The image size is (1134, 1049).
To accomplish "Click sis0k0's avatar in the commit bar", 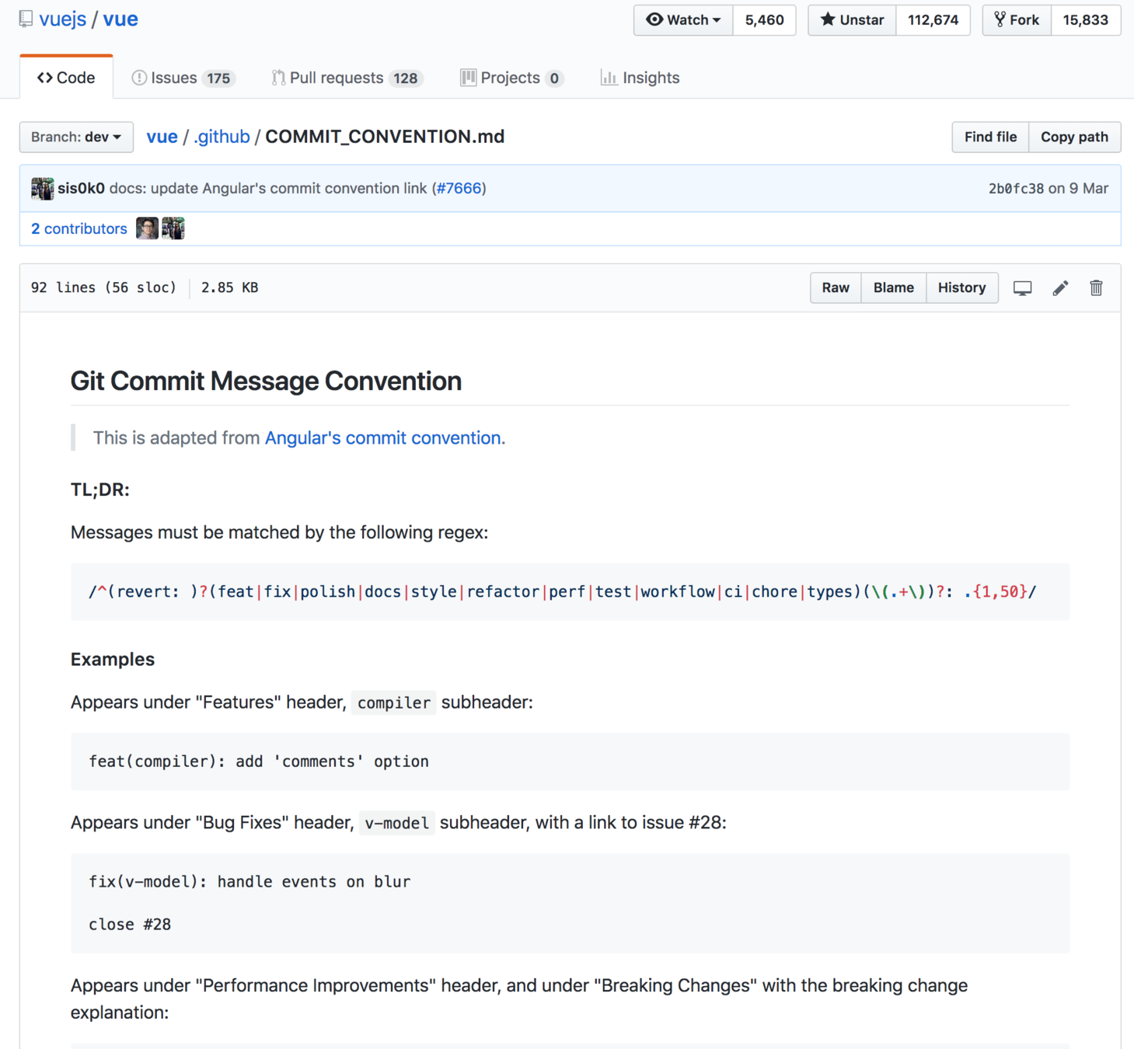I will [x=42, y=188].
